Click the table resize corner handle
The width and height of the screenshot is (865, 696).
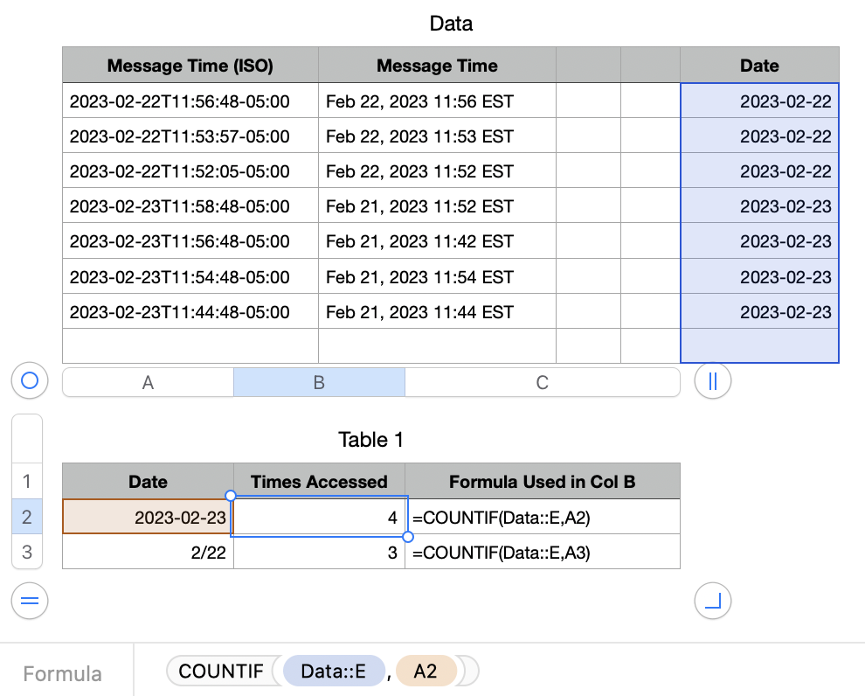[x=712, y=601]
